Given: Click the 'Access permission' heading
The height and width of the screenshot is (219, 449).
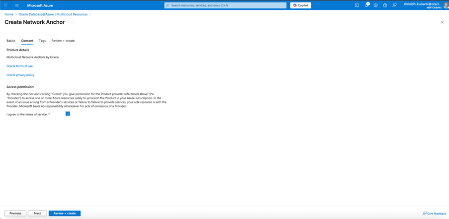Looking at the screenshot, I should pyautogui.click(x=20, y=87).
